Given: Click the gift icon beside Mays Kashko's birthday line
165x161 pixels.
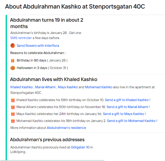Looking at the screenshot, I should coord(13,114).
